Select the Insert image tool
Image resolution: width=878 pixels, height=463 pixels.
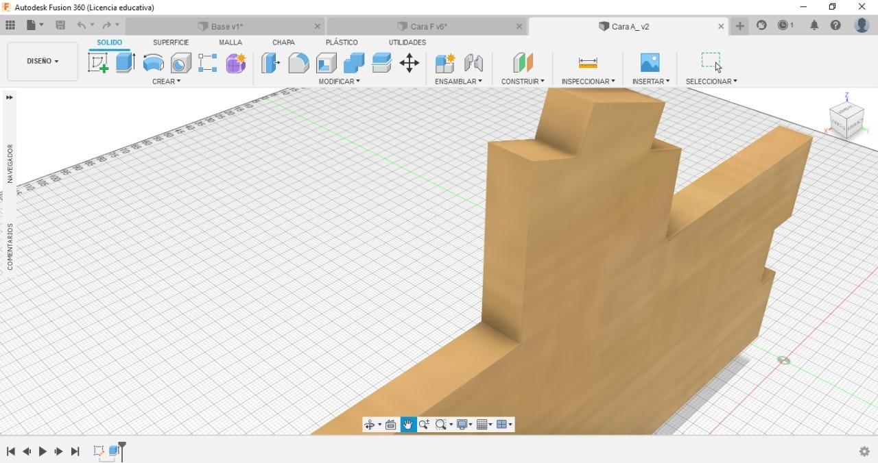coord(650,63)
